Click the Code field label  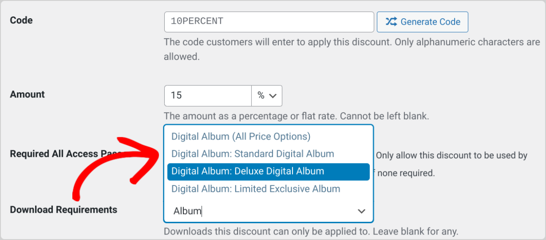[x=21, y=20]
